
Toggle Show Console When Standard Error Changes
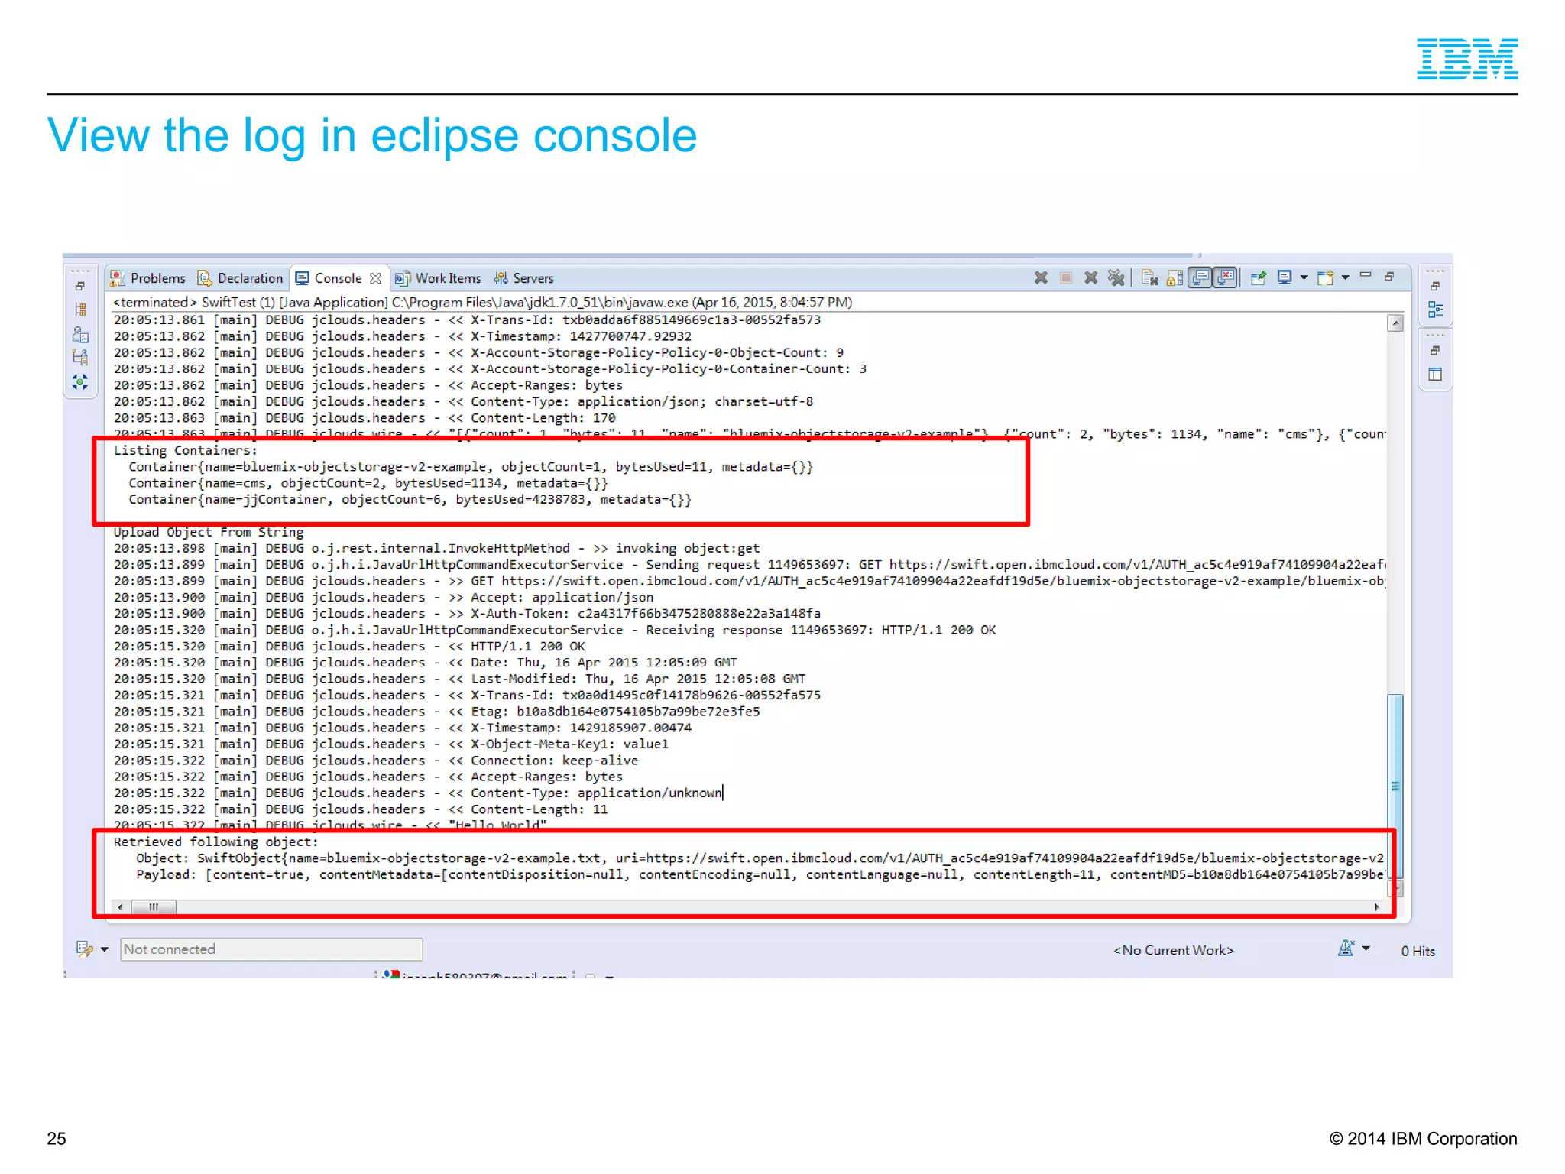click(x=1226, y=278)
